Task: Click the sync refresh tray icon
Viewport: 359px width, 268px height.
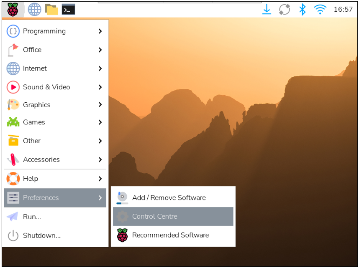Action: [x=285, y=10]
